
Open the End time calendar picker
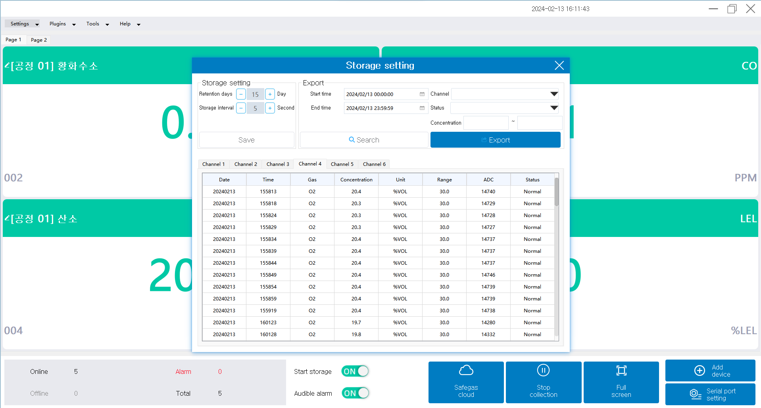422,108
